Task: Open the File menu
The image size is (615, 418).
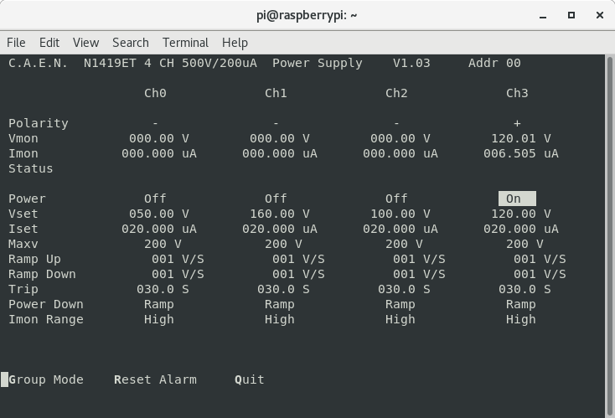Action: pos(16,43)
